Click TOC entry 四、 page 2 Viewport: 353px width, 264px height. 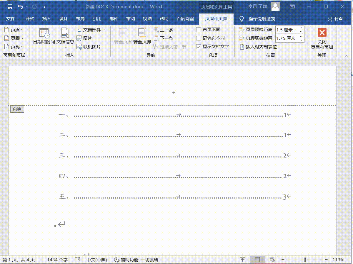(175, 176)
